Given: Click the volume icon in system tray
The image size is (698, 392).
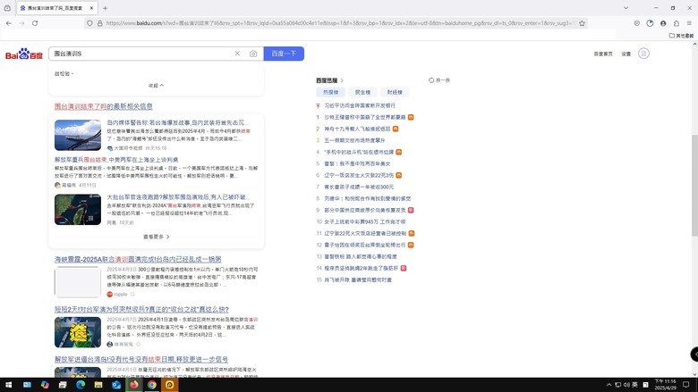Looking at the screenshot, I should pyautogui.click(x=626, y=385).
